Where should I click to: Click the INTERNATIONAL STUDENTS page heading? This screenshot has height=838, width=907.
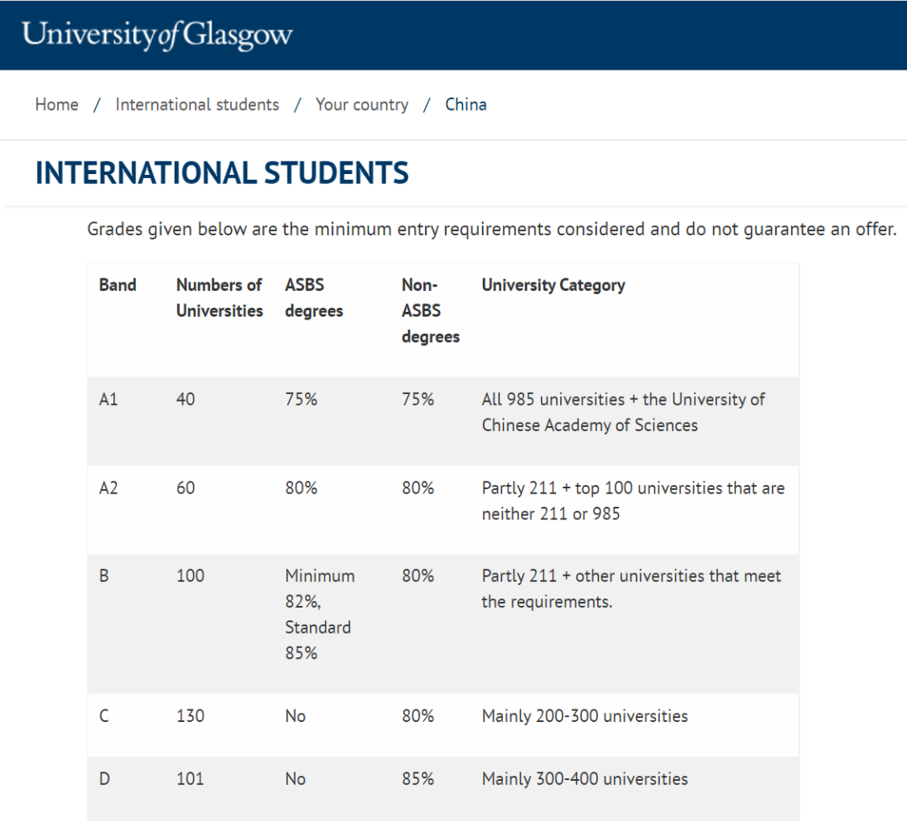click(x=222, y=173)
